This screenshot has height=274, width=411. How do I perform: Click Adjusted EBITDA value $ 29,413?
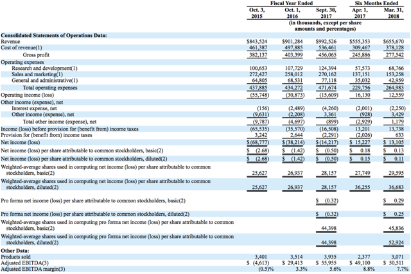point(292,263)
